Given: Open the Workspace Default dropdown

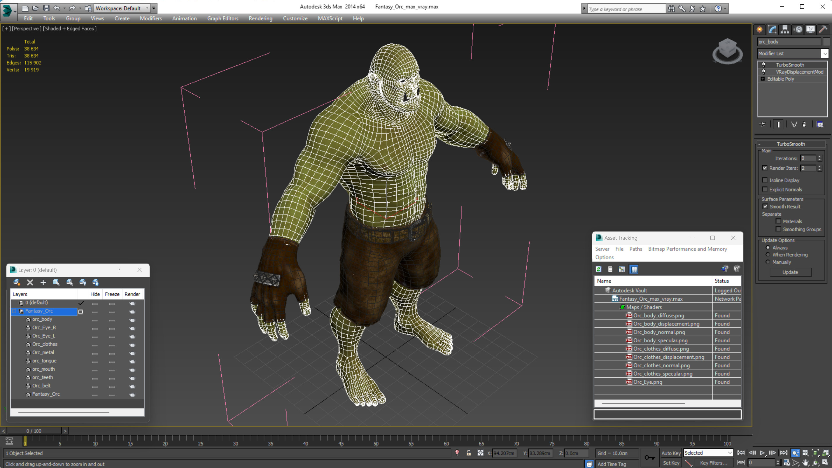Looking at the screenshot, I should coord(147,8).
